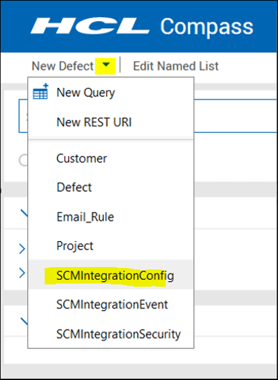
Task: Expand the tree node beside Project
Action: pos(22,249)
